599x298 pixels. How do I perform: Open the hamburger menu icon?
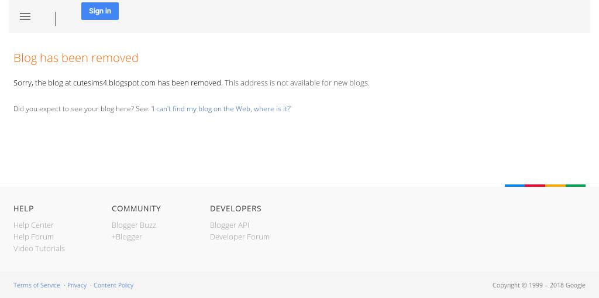(25, 17)
